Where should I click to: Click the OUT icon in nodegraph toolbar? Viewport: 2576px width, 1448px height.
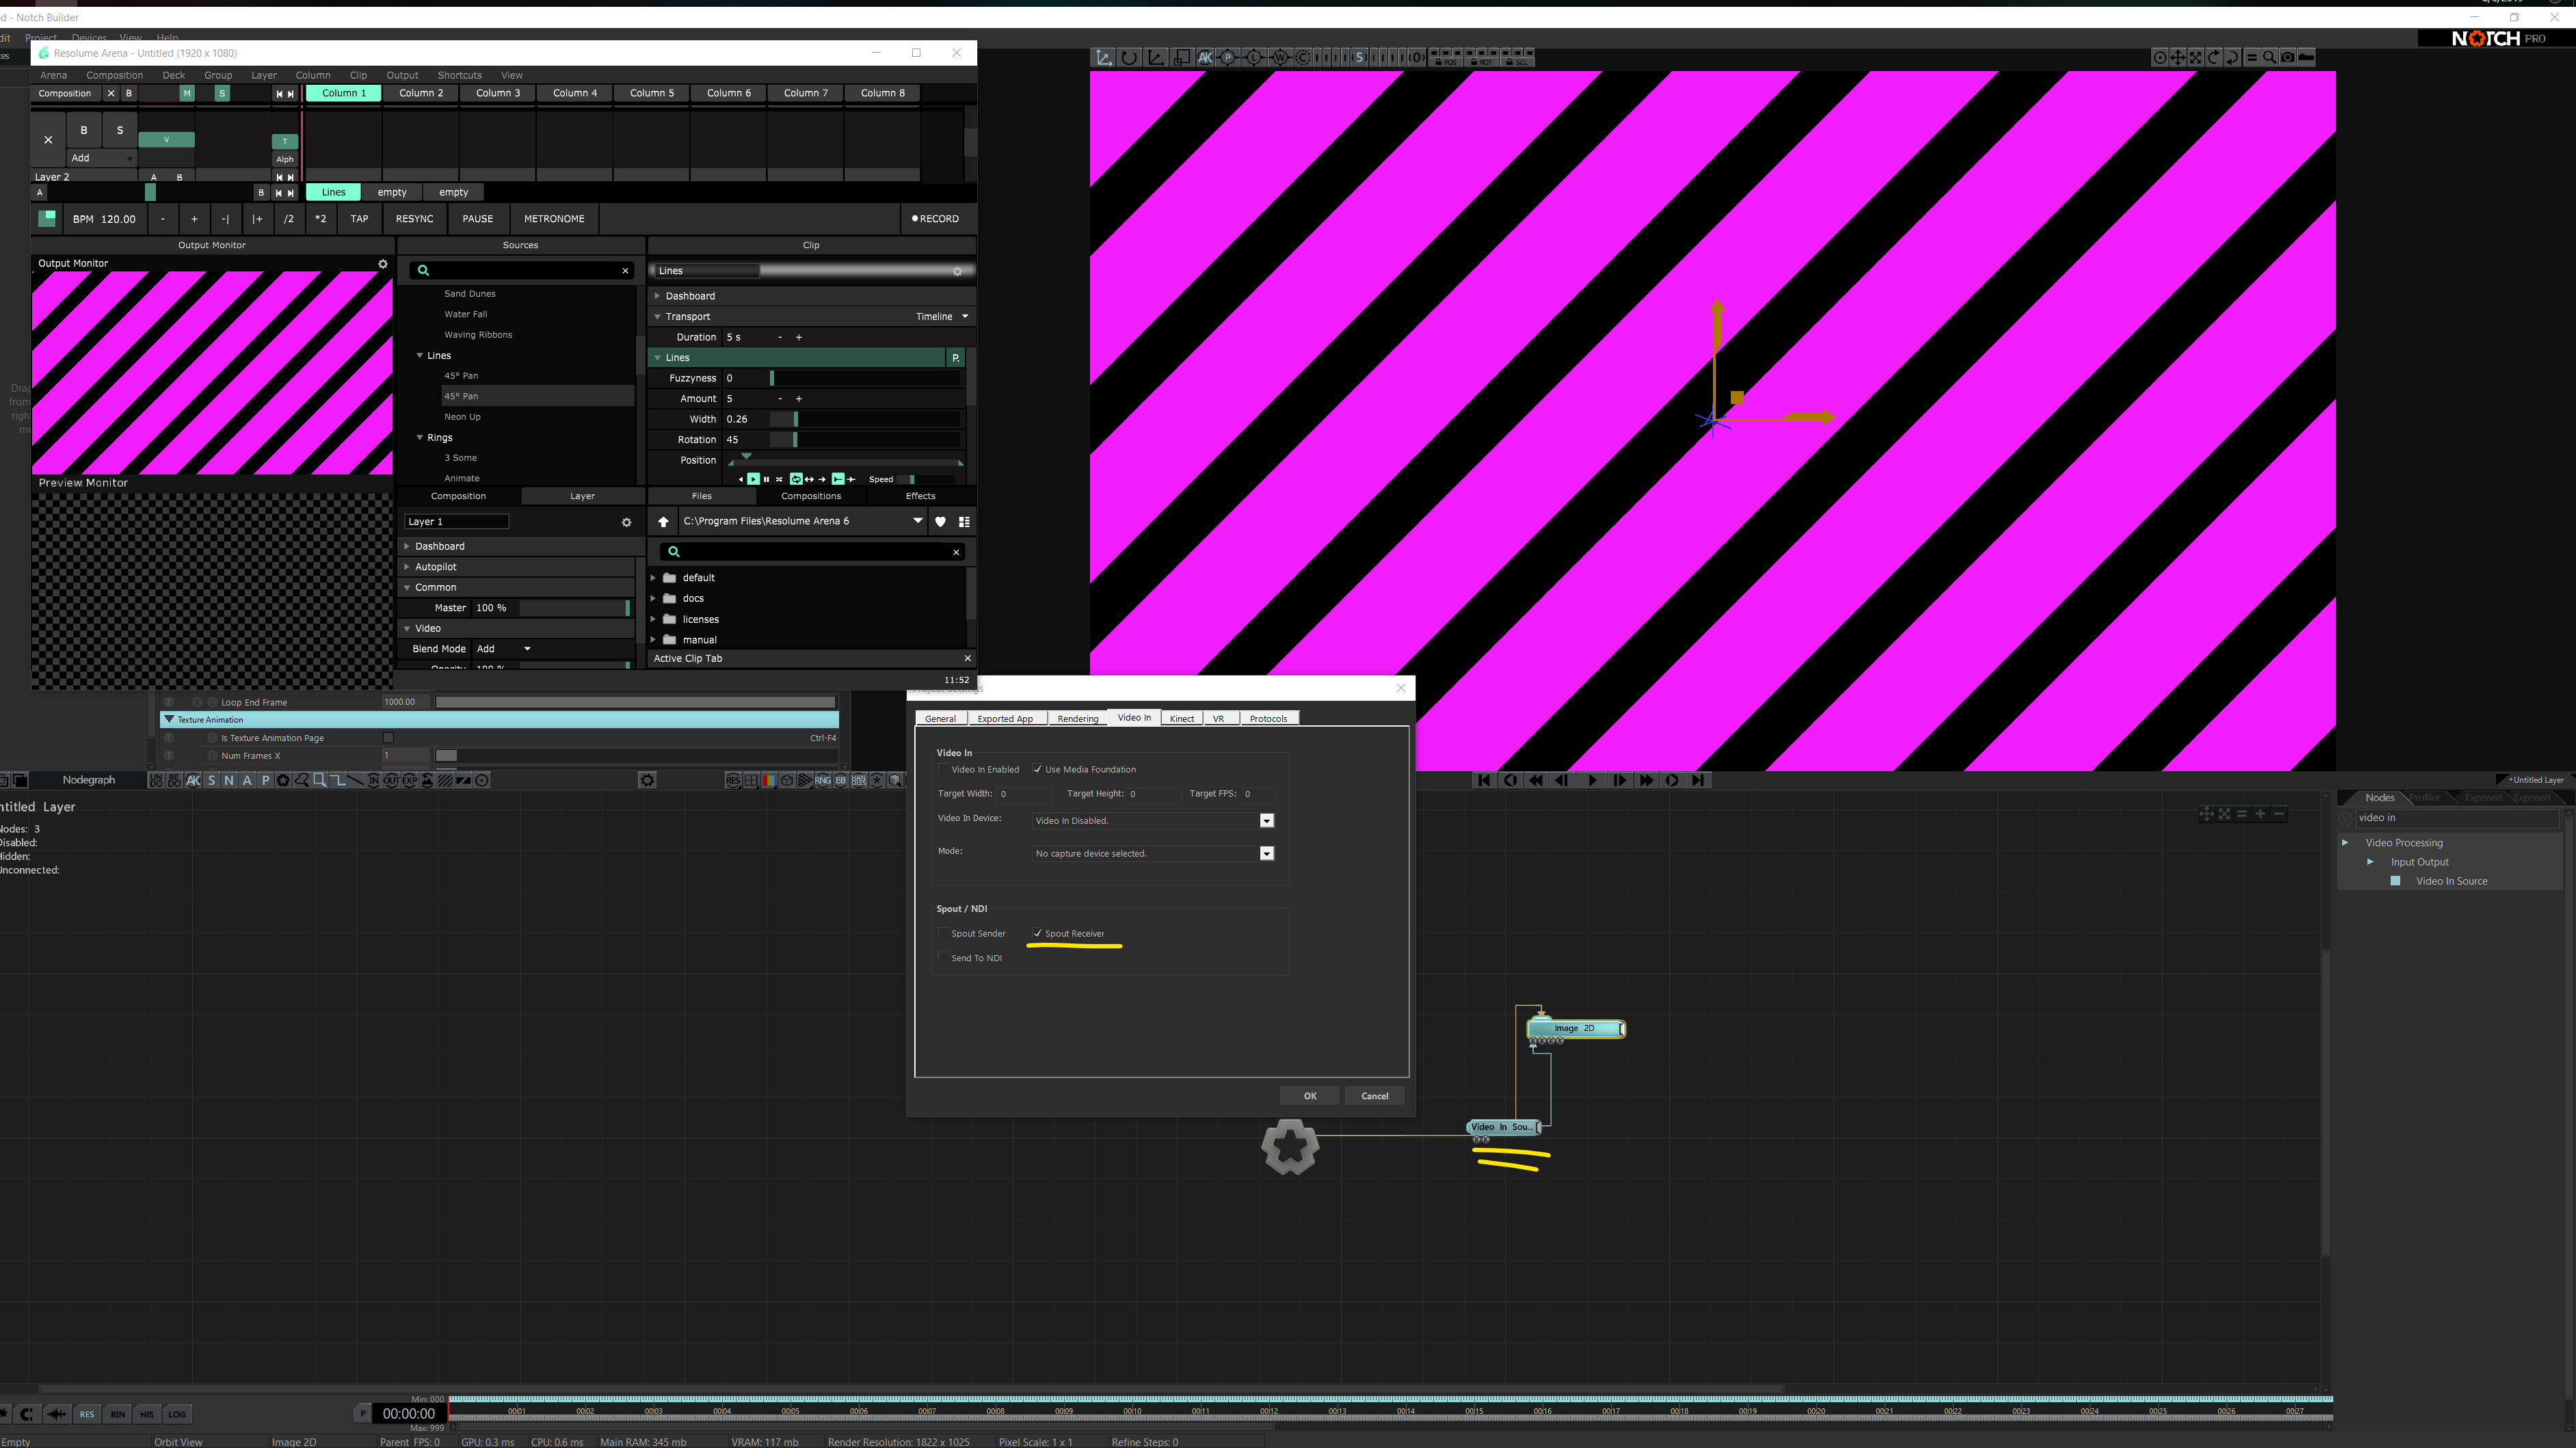pyautogui.click(x=391, y=780)
